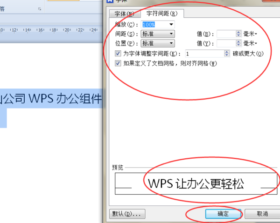Open the 毫米 unit dropdown beside 值(B)

pyautogui.click(x=250, y=34)
